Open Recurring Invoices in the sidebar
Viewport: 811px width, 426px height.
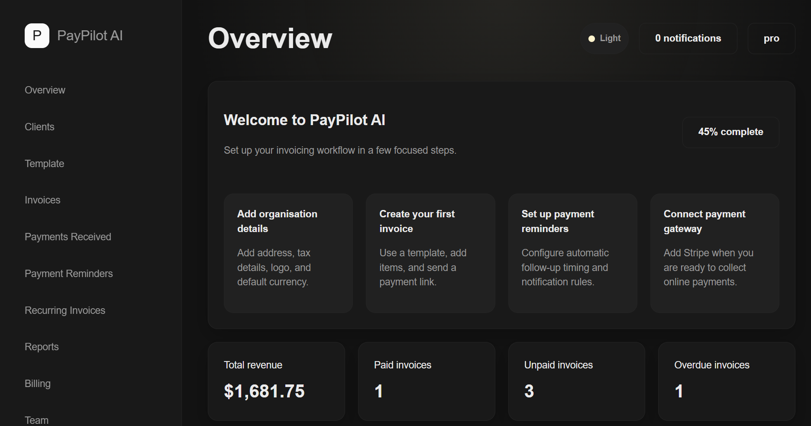(65, 310)
